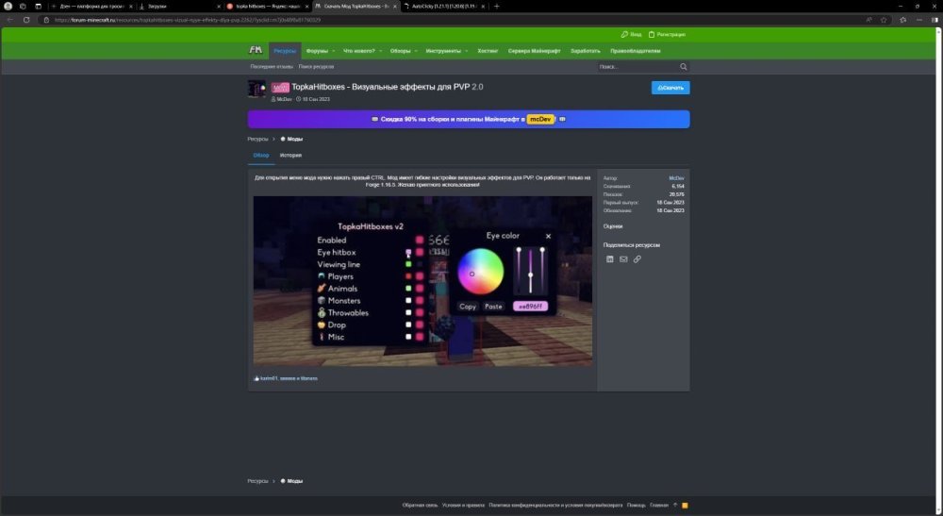Screen dimensions: 943x516
Task: Click the browser address bar URL
Action: pyautogui.click(x=187, y=20)
